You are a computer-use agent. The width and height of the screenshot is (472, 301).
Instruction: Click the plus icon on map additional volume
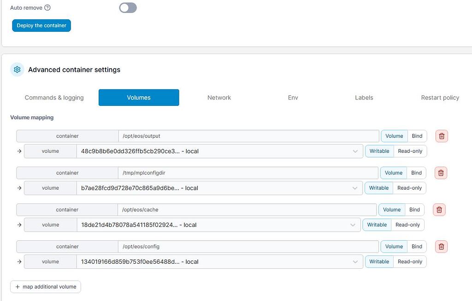(x=18, y=286)
